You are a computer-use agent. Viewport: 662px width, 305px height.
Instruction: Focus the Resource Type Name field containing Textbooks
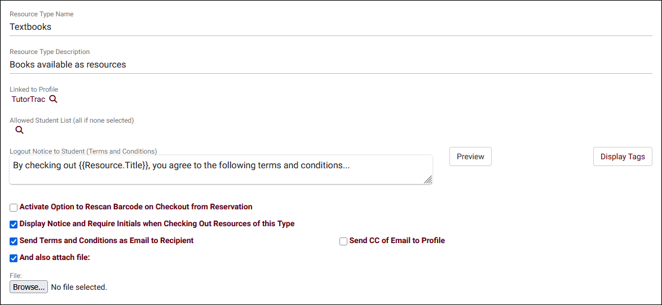click(331, 28)
